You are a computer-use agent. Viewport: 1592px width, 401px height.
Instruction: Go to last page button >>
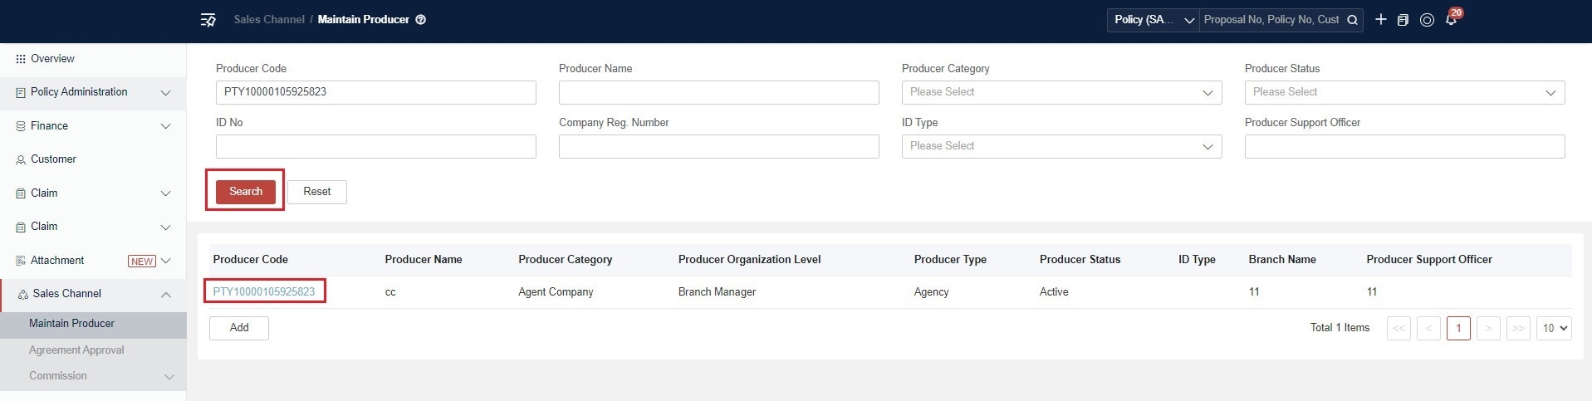point(1518,328)
